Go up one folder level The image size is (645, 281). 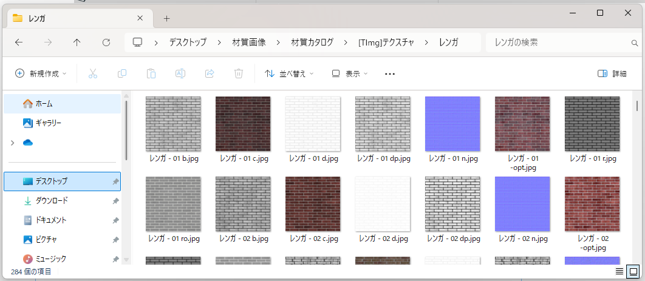click(x=77, y=42)
